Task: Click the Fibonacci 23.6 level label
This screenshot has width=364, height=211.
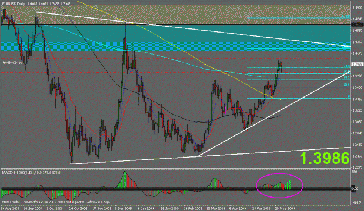Action: [x=347, y=85]
